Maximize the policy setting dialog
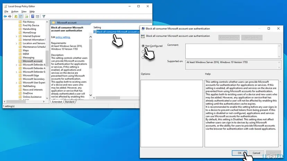This screenshot has width=287, height=161. coord(269,28)
